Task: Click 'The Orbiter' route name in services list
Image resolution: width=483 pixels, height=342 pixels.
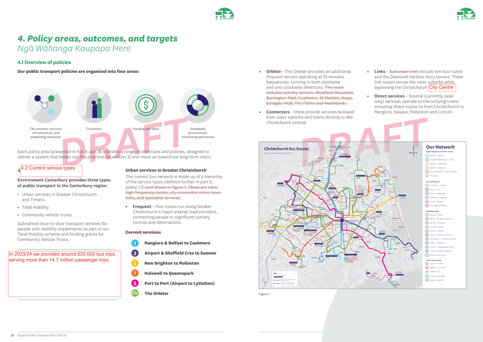Action: 156,293
